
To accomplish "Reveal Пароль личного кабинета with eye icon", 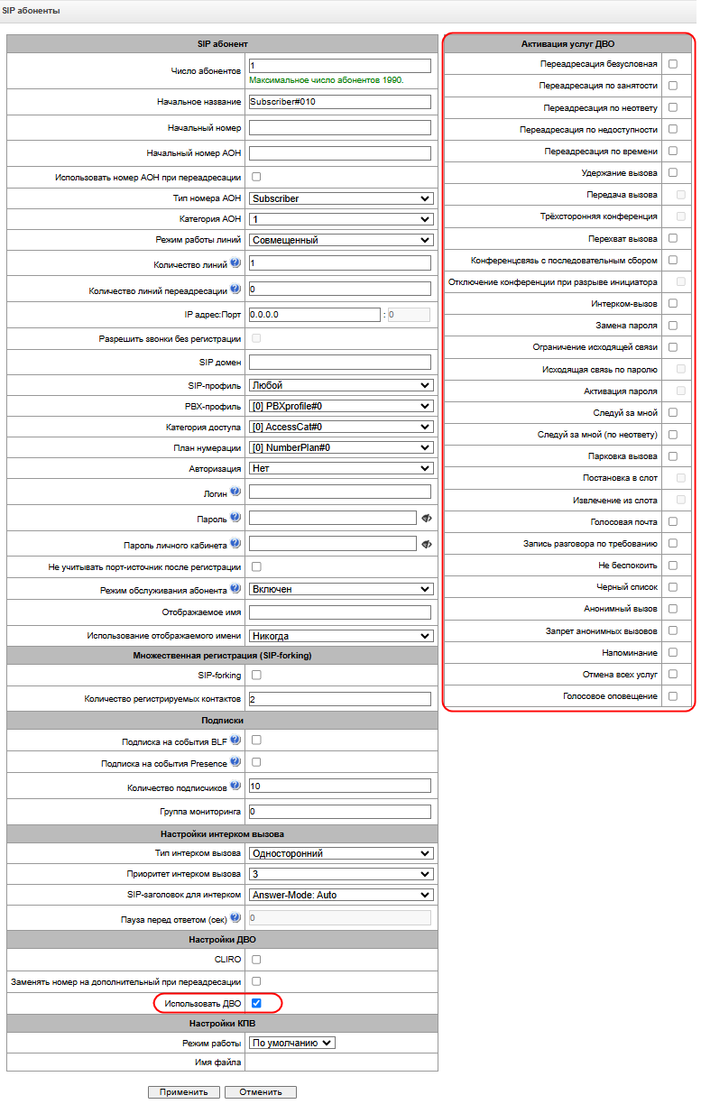I will coord(426,544).
